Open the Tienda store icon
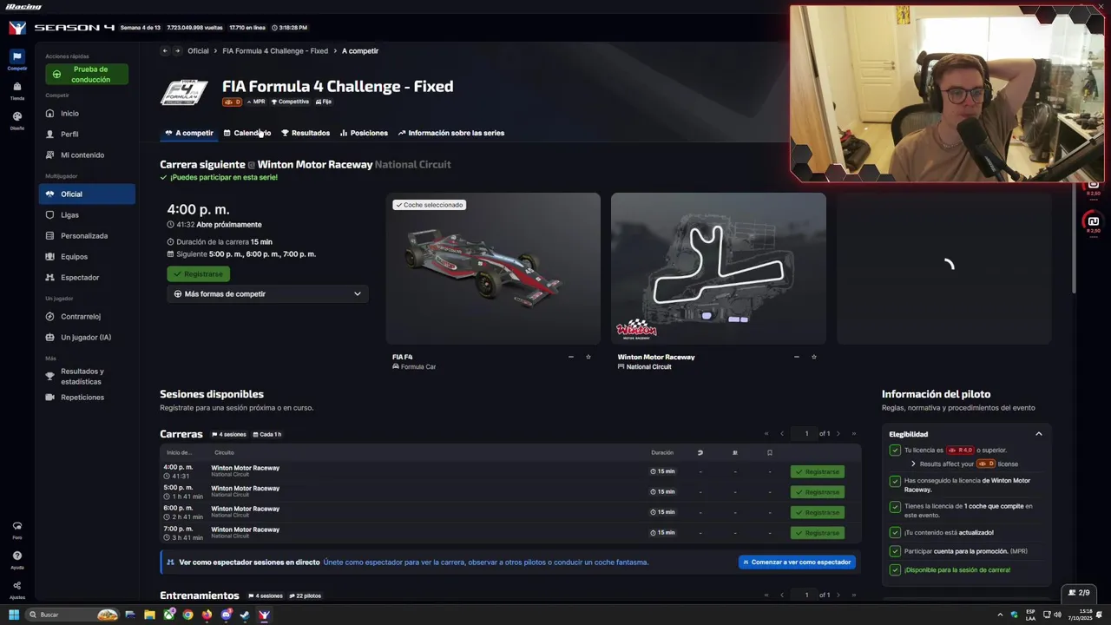1111x625 pixels. point(16,89)
